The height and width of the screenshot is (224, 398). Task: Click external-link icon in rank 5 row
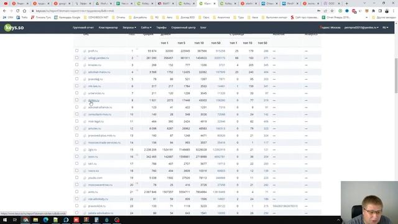coord(85,79)
